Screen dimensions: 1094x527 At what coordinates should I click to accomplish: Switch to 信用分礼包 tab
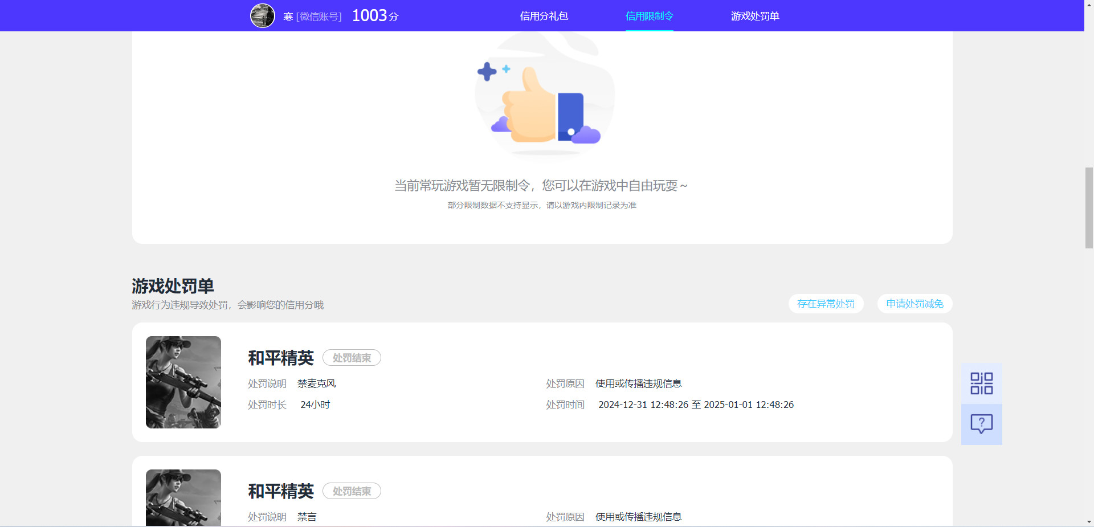tap(544, 16)
